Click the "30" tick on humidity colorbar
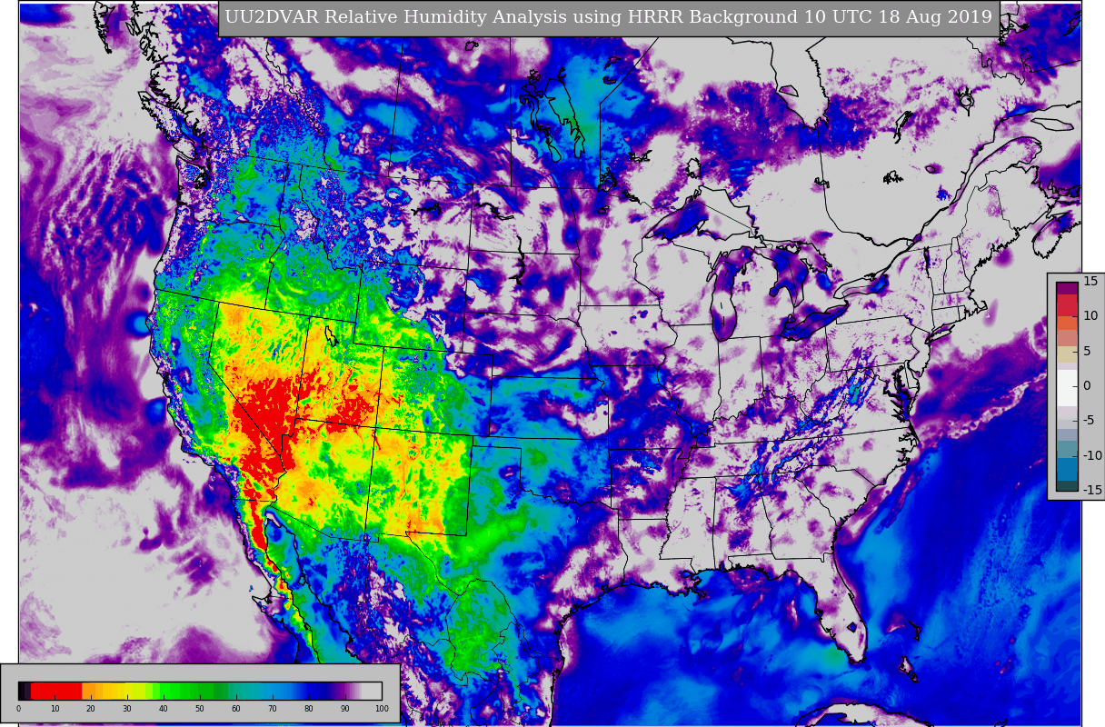1105x727 pixels. click(127, 709)
